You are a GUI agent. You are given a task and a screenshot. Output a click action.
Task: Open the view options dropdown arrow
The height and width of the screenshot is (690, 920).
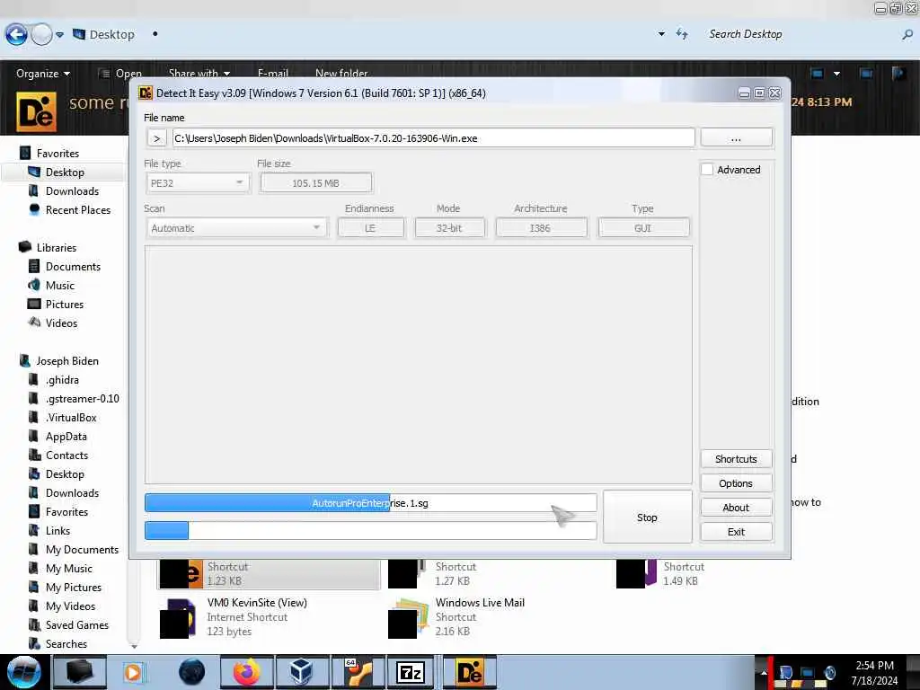click(x=836, y=74)
